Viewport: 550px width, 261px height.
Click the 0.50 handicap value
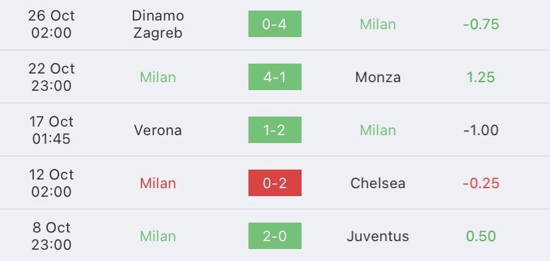coord(481,236)
